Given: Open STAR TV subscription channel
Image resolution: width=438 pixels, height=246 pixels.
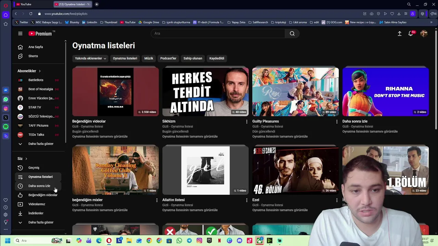Looking at the screenshot, I should pos(38,107).
